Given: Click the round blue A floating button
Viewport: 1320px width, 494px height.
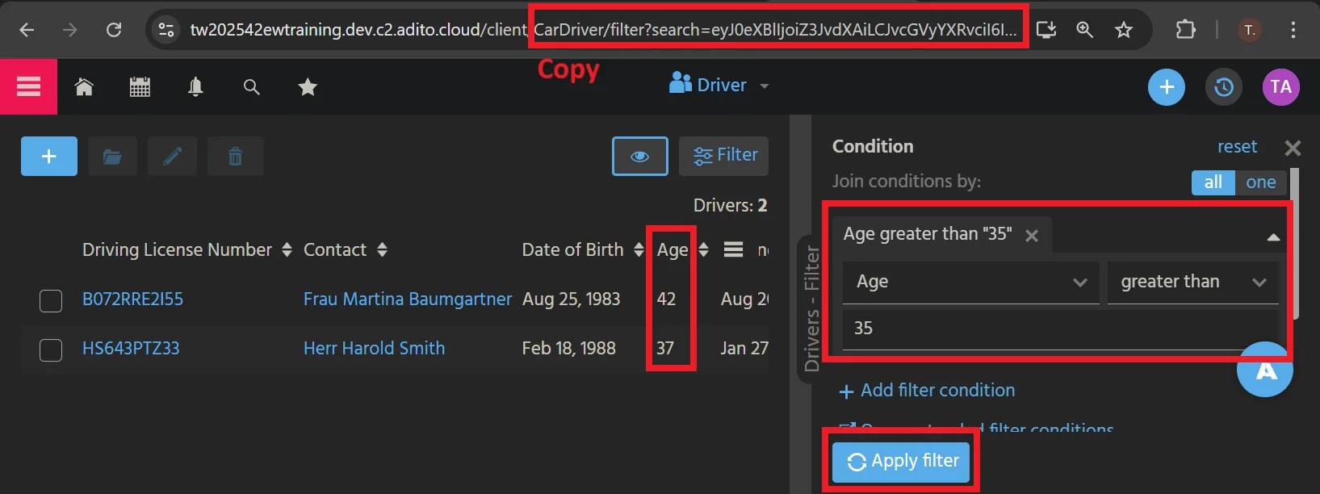Looking at the screenshot, I should [x=1265, y=369].
